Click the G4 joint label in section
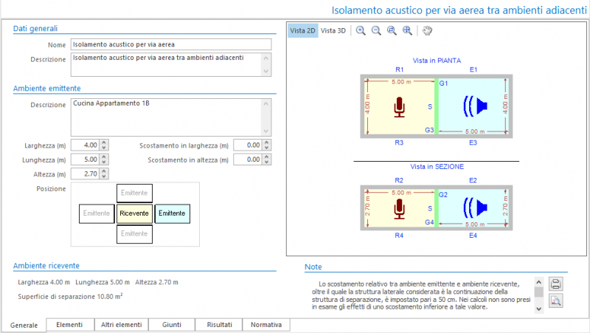Viewport: 590px width, 333px height. (x=429, y=222)
